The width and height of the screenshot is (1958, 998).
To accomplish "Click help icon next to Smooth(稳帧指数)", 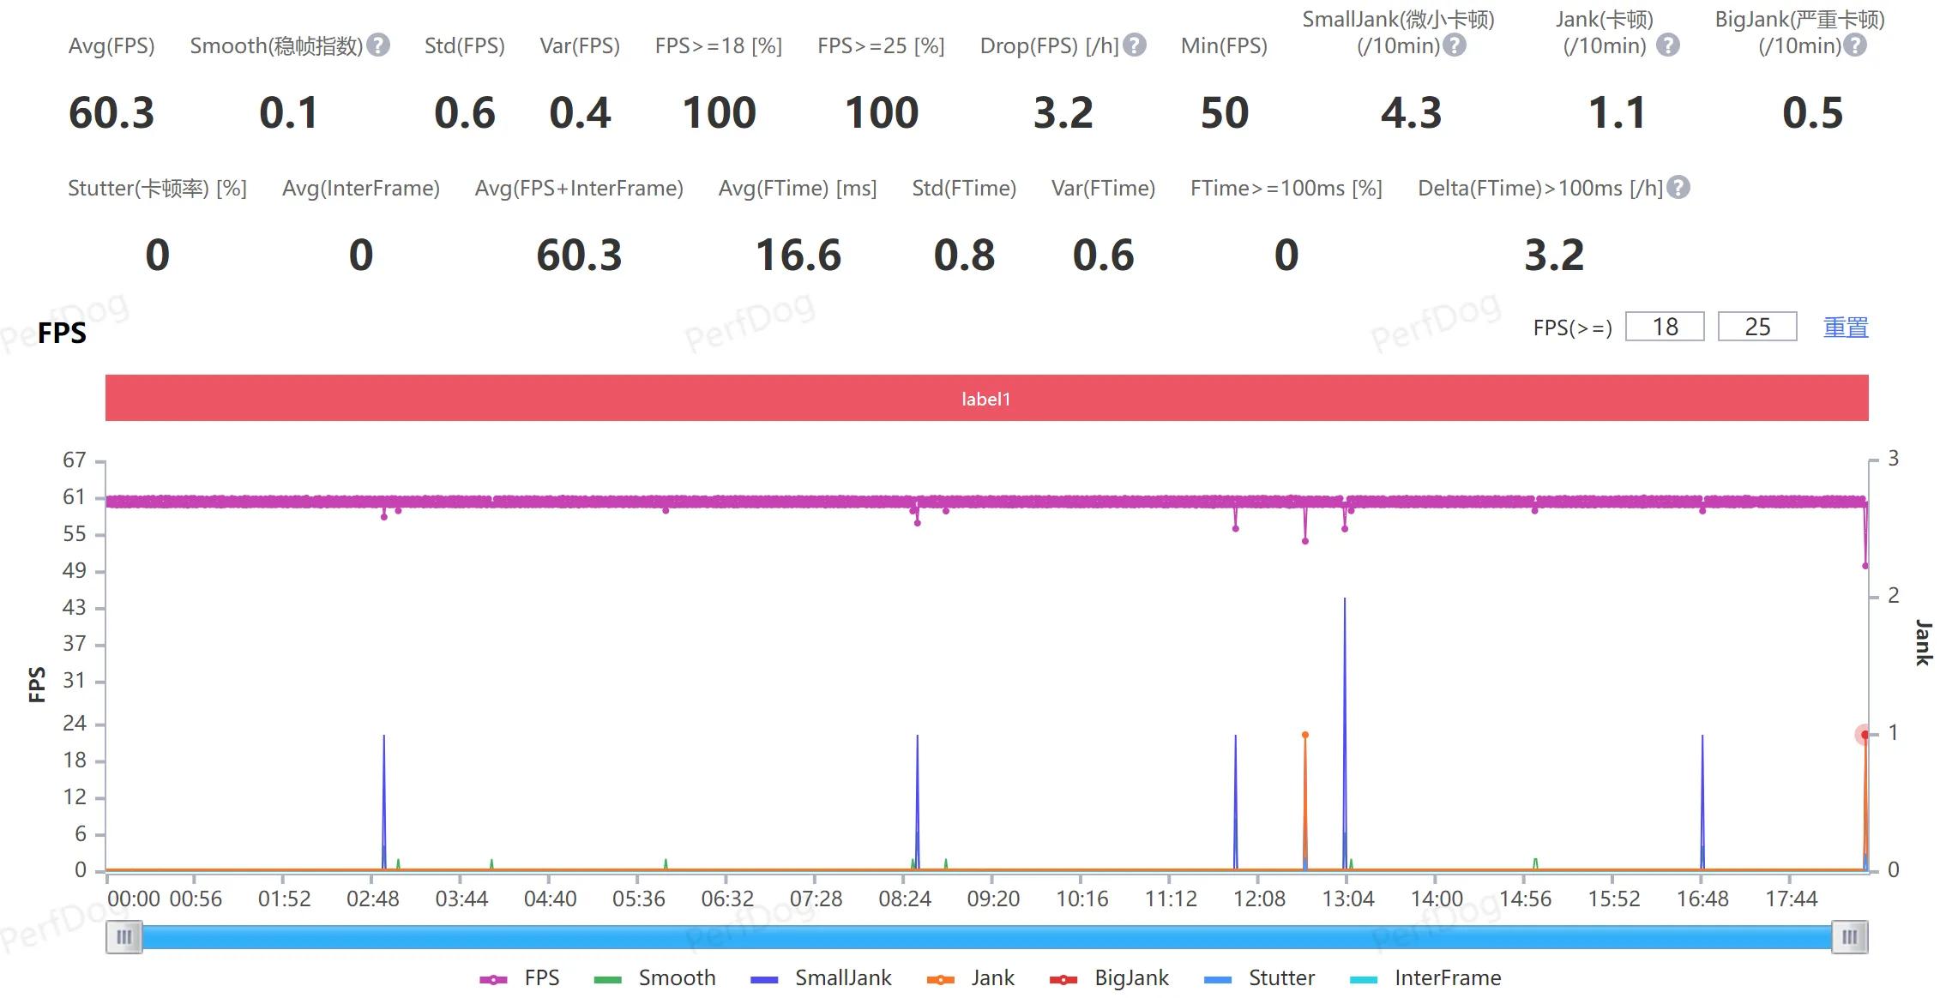I will pos(378,45).
